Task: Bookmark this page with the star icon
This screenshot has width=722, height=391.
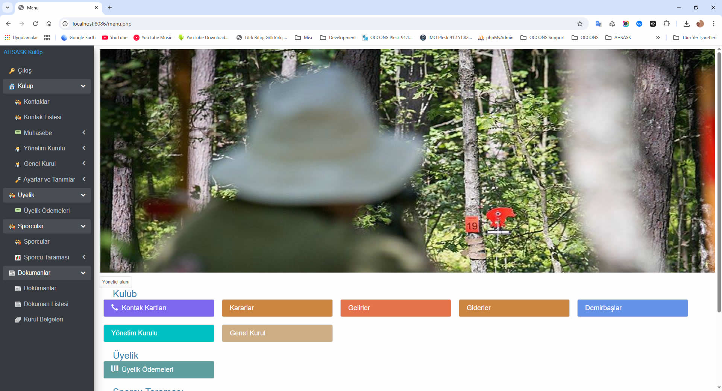Action: coord(579,24)
